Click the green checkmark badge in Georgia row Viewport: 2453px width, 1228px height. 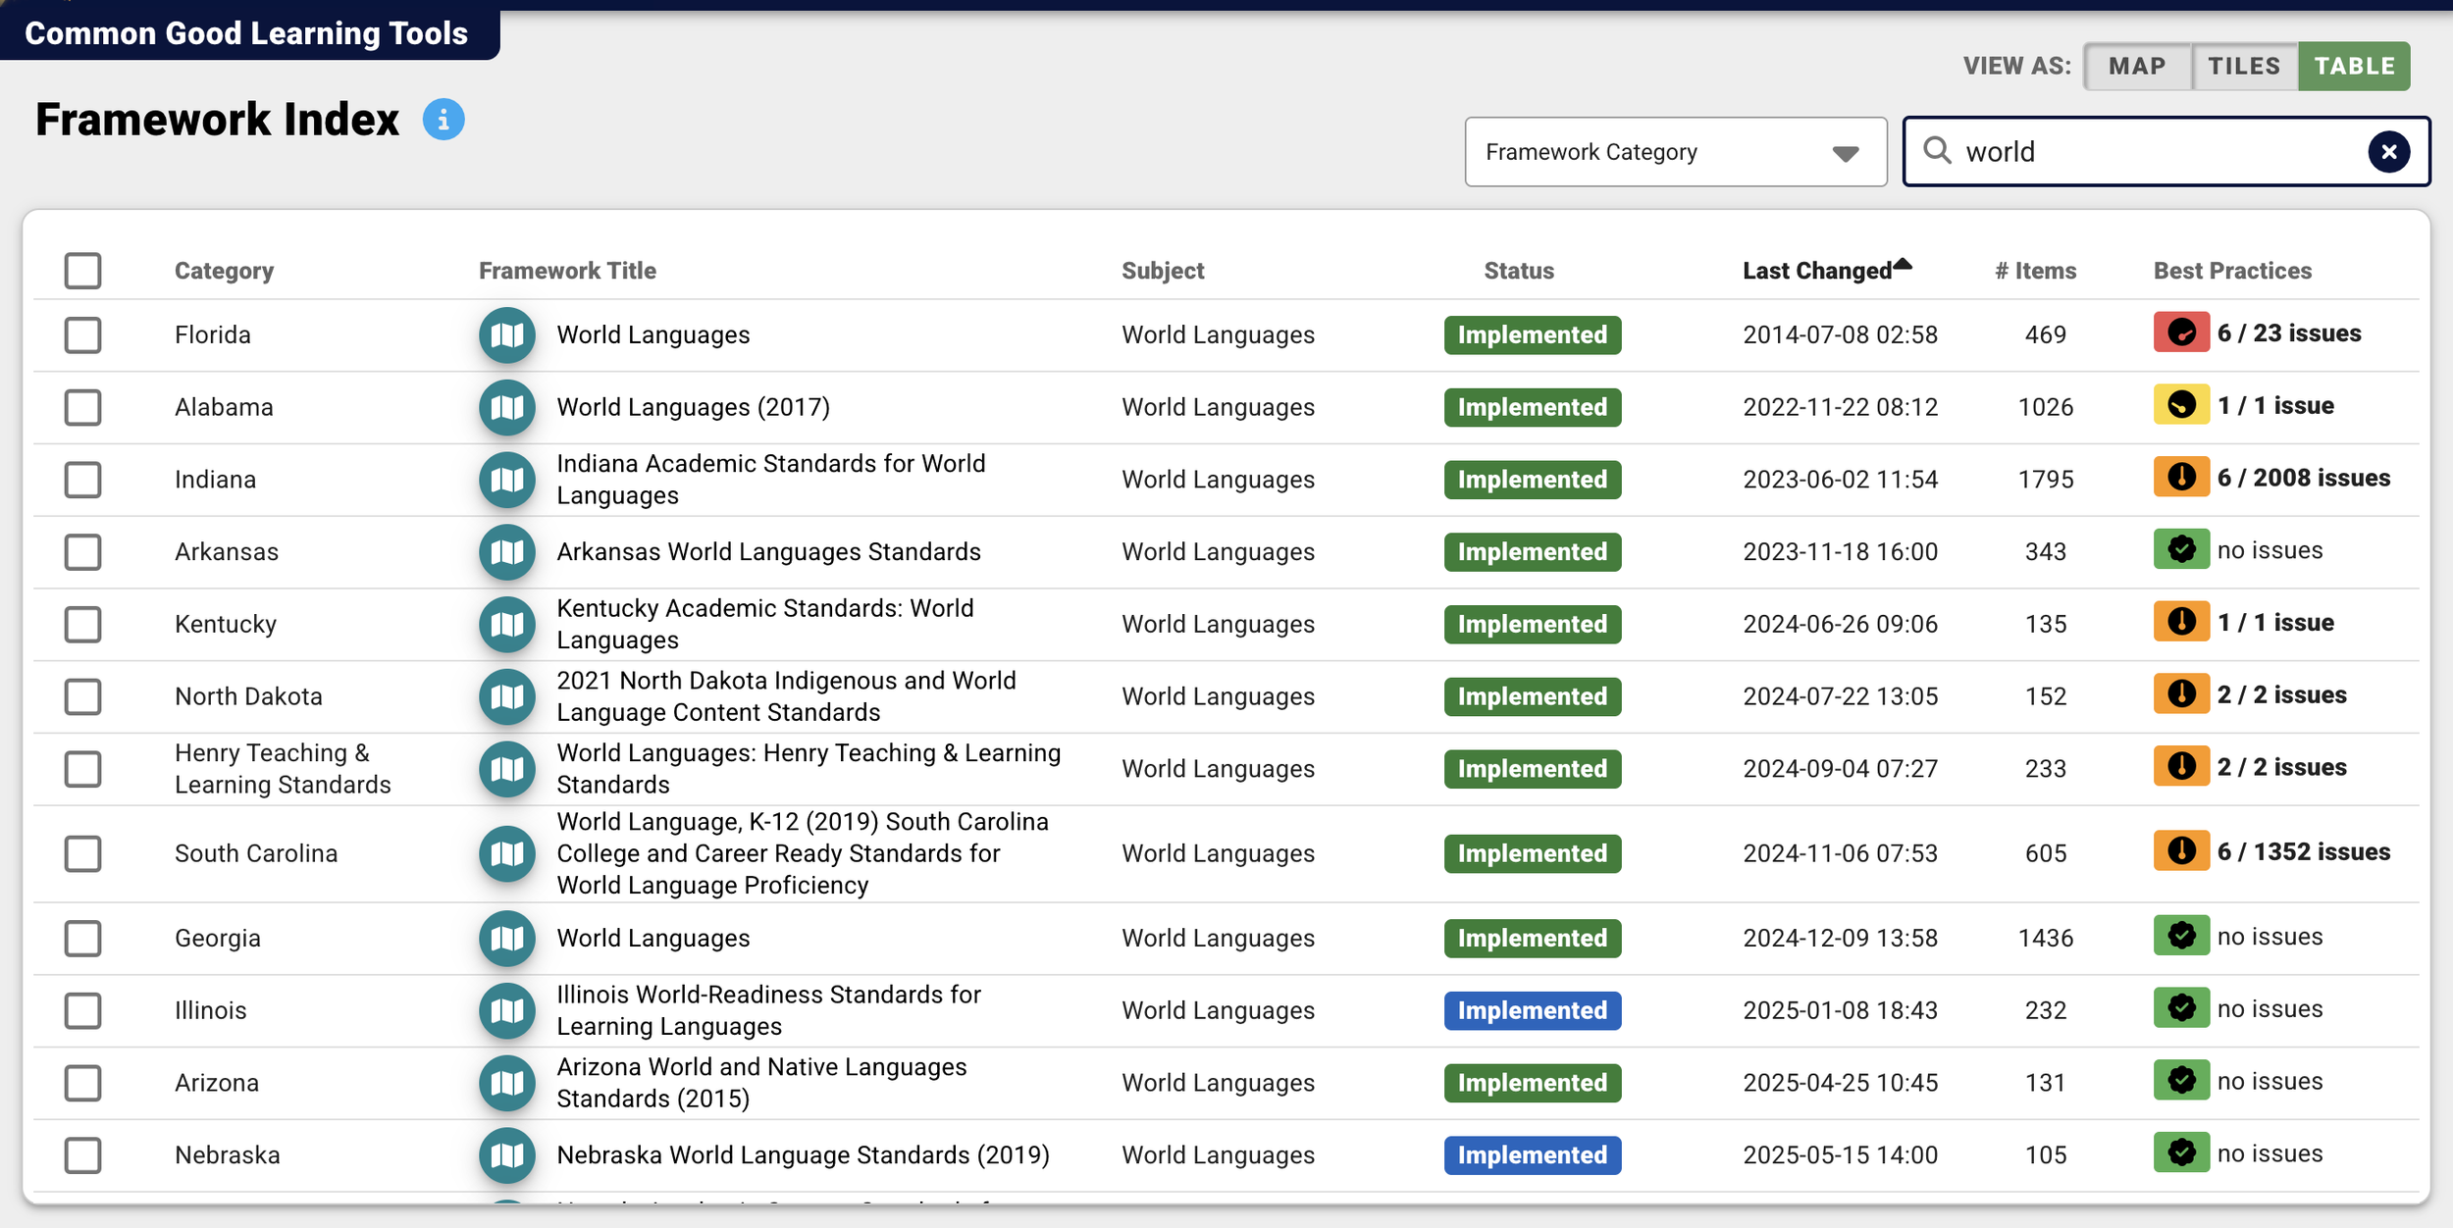click(2181, 936)
